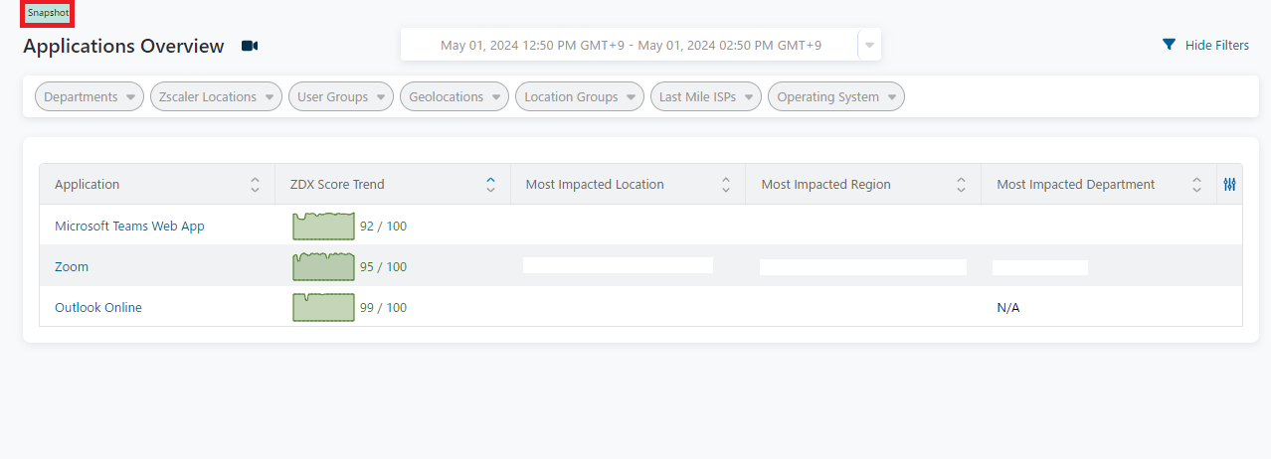Sort by the Most Impacted Department column arrows
The width and height of the screenshot is (1271, 459).
pyautogui.click(x=1196, y=184)
